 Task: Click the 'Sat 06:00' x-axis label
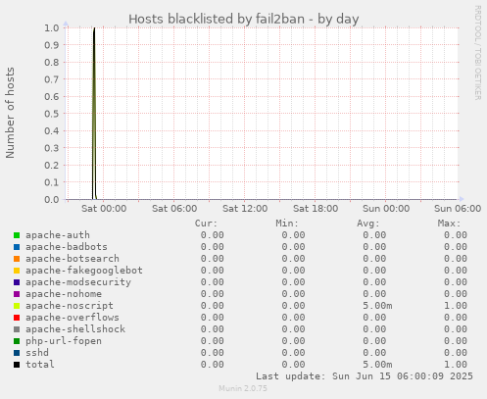click(174, 209)
